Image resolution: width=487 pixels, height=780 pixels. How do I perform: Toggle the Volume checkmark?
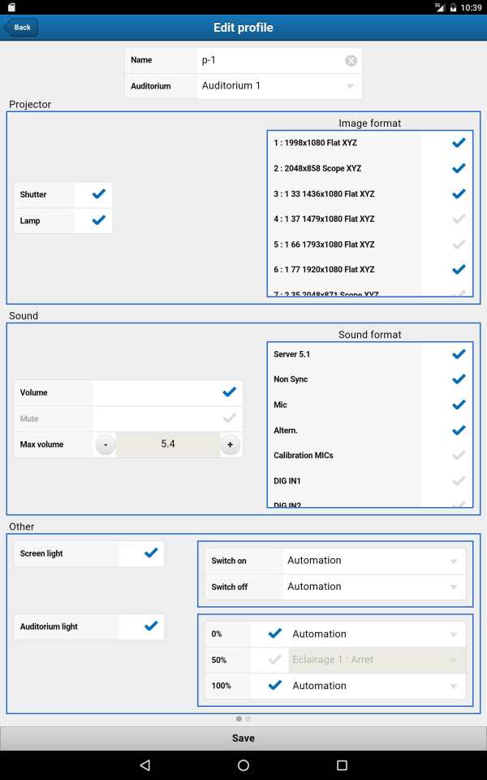point(229,392)
